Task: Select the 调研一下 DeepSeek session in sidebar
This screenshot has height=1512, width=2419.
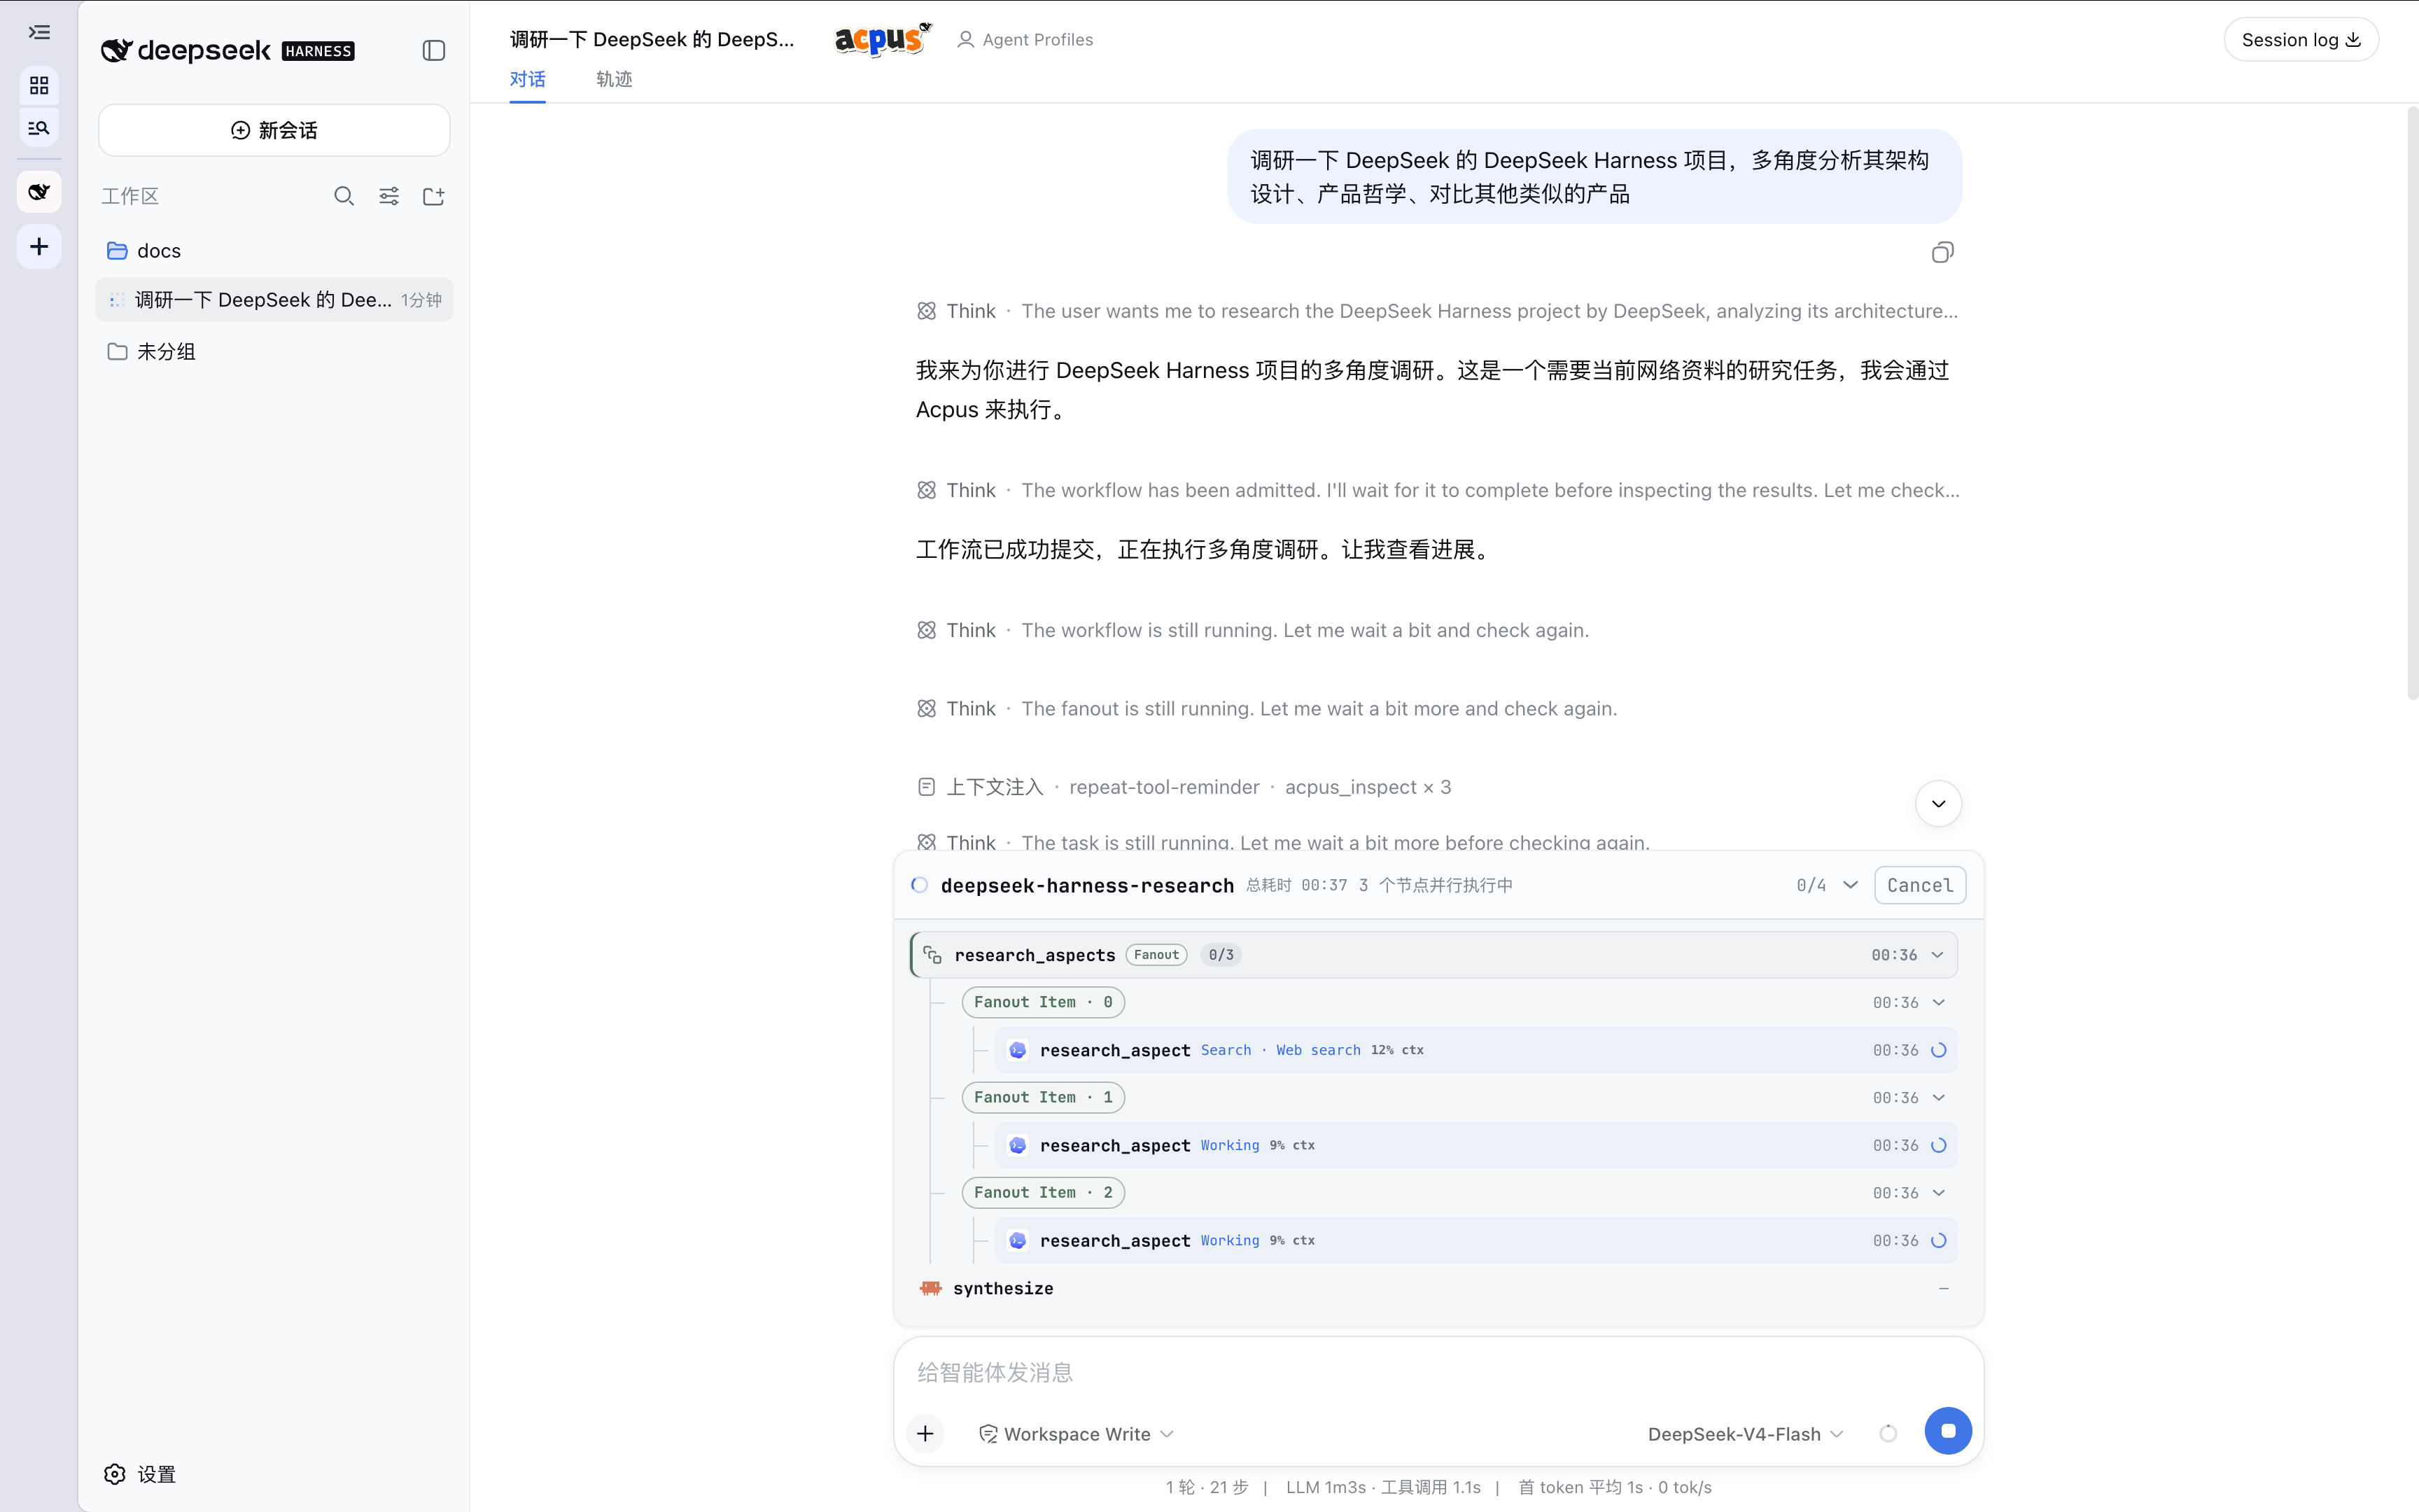Action: pyautogui.click(x=274, y=300)
